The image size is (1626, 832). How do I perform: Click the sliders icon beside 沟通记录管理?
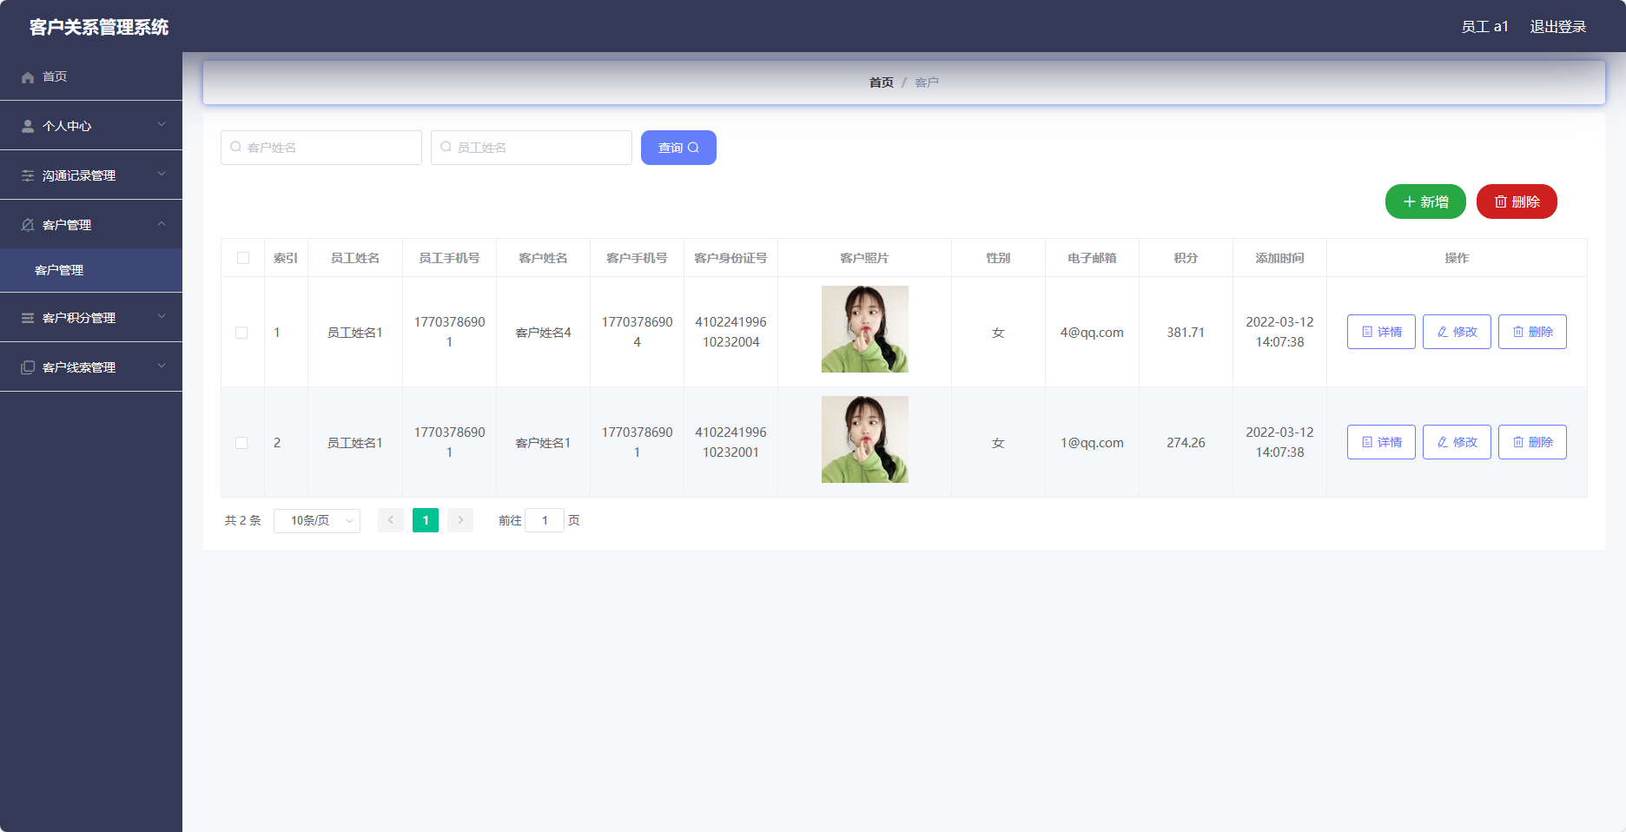[28, 176]
